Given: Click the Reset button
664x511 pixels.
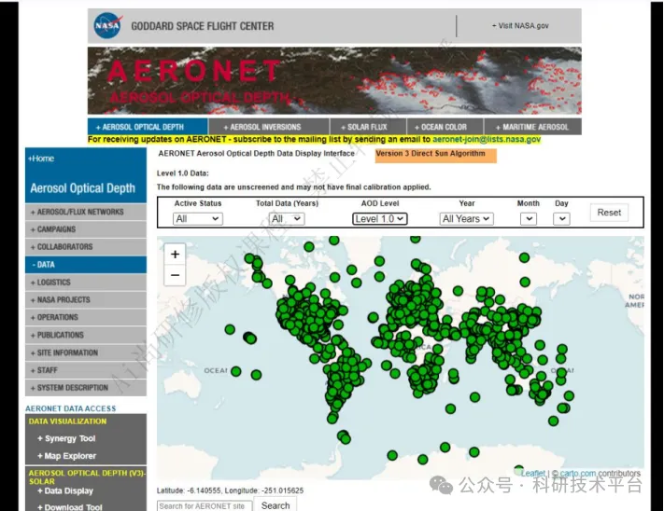Looking at the screenshot, I should click(x=609, y=213).
